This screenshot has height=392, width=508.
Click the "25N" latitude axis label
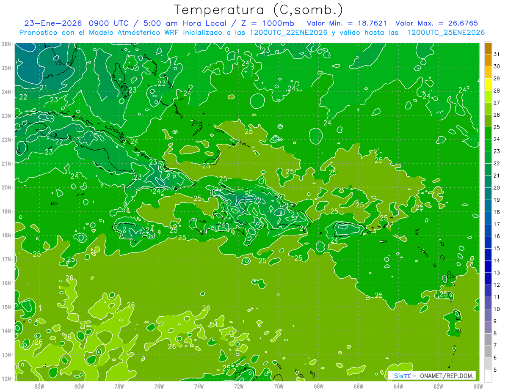pyautogui.click(x=6, y=68)
